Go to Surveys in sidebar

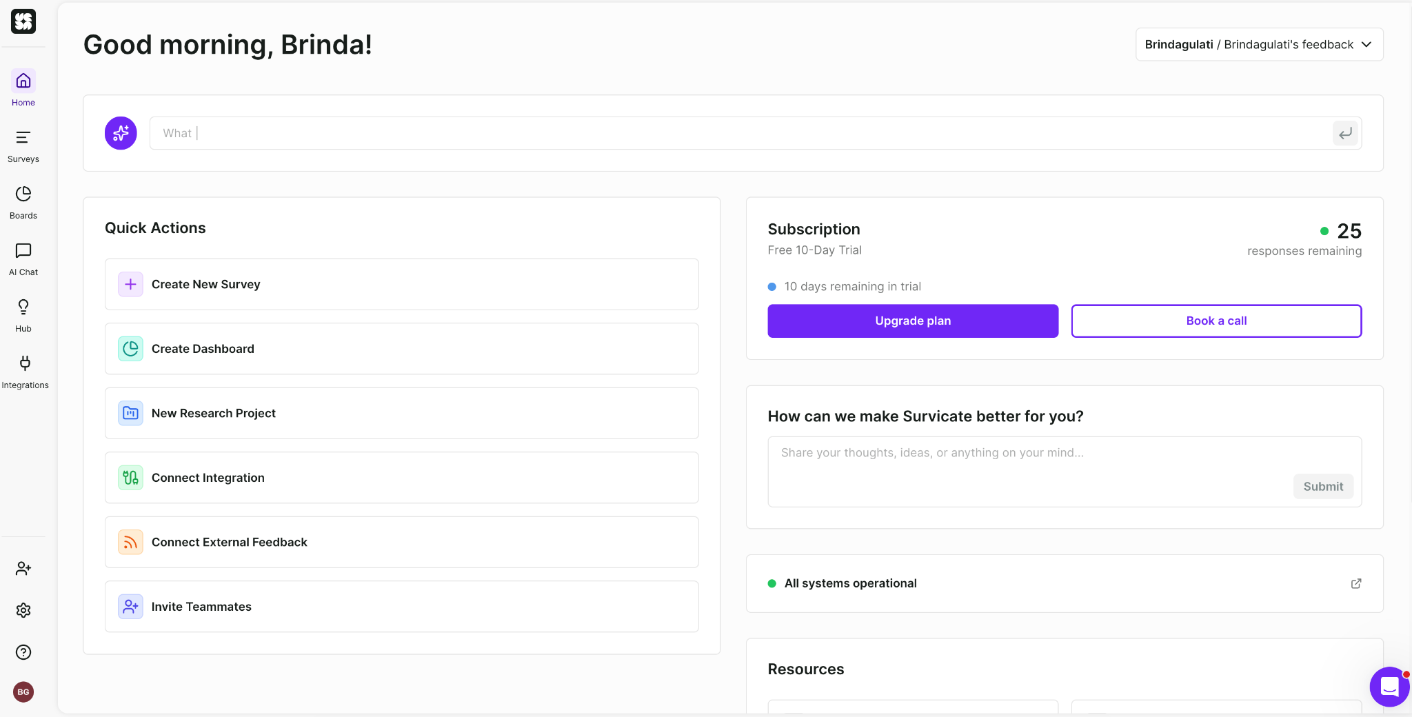[x=23, y=146]
